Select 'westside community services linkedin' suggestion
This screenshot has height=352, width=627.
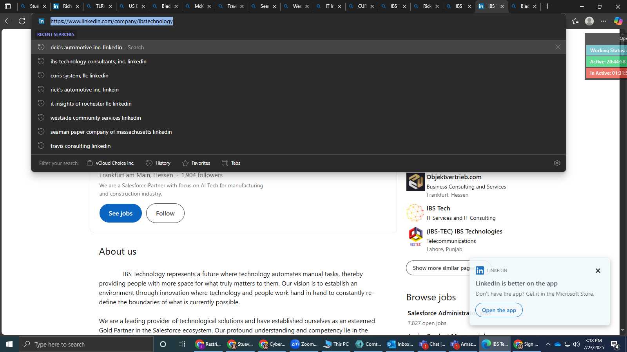(x=299, y=117)
